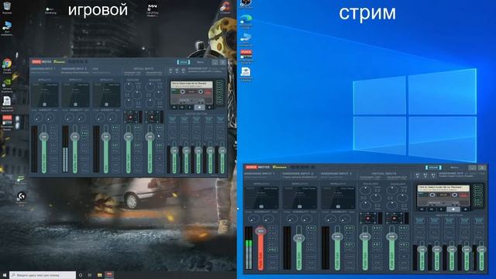Click rewind on stream Voicemeeter cassette recorder
This screenshot has width=496, height=279.
[x=422, y=209]
